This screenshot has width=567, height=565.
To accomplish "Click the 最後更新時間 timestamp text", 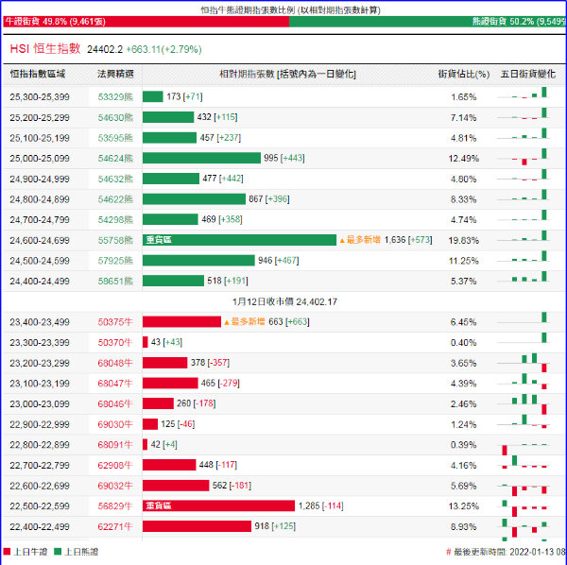I will click(x=506, y=552).
